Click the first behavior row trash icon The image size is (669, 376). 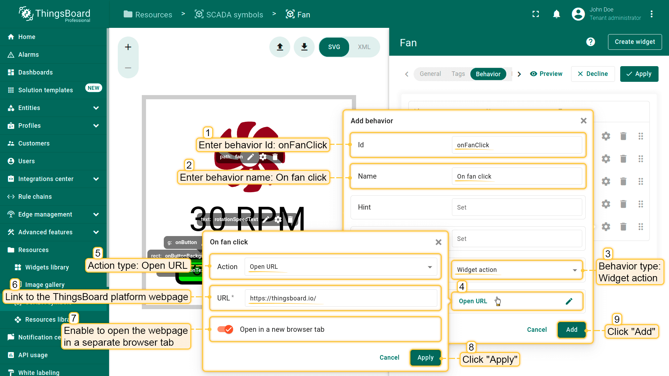[623, 136]
